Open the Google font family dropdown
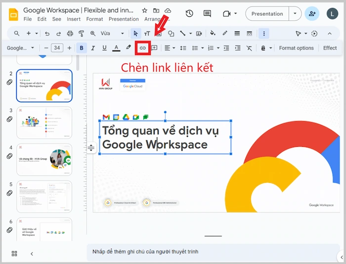 [21, 48]
